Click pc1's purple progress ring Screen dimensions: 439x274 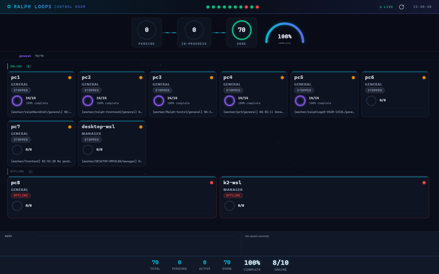point(17,100)
